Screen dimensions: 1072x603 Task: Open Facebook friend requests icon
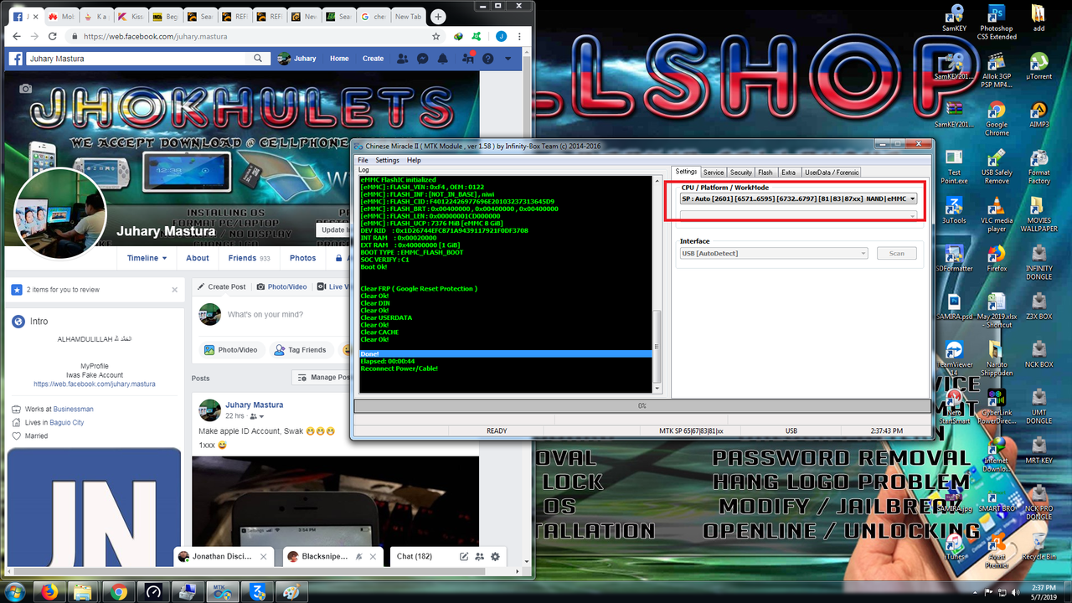(x=403, y=59)
